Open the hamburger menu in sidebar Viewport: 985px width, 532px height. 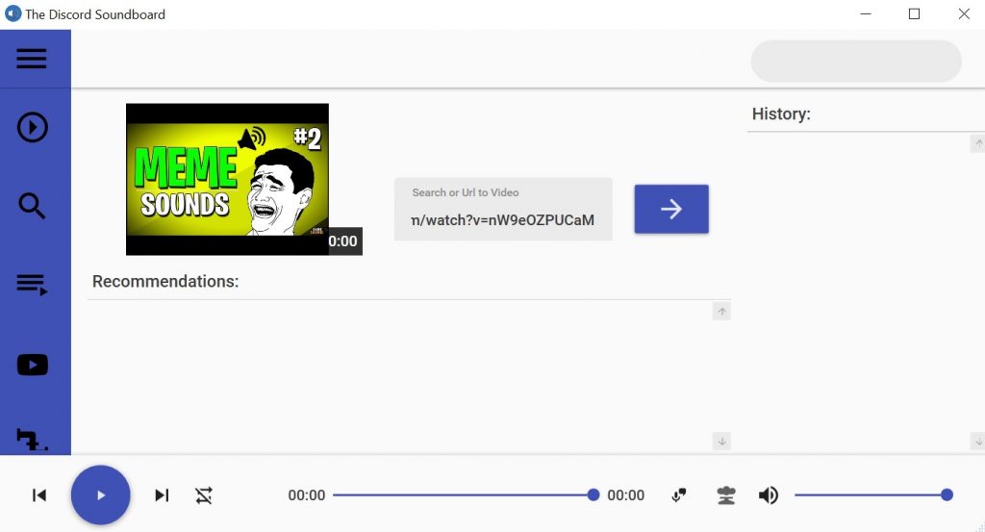pyautogui.click(x=32, y=59)
